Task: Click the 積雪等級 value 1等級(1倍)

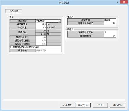Action: tap(48, 50)
